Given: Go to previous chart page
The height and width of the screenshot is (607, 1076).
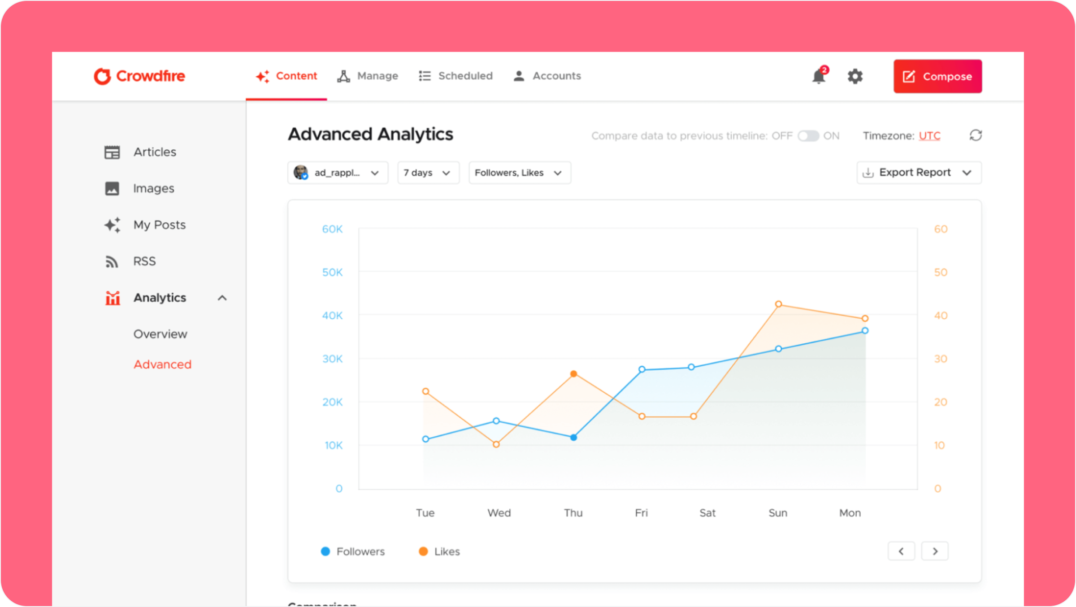Looking at the screenshot, I should coord(901,551).
